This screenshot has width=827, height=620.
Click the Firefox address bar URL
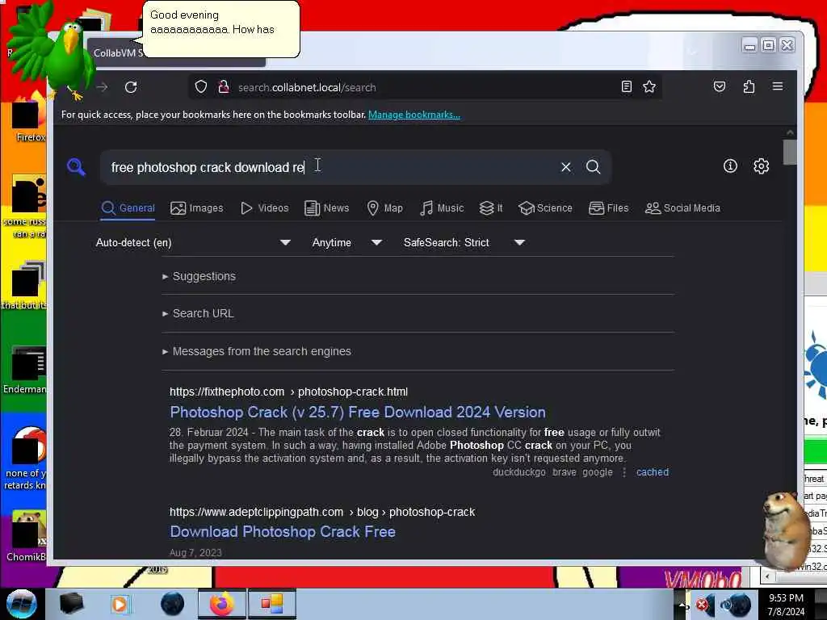pyautogui.click(x=307, y=87)
